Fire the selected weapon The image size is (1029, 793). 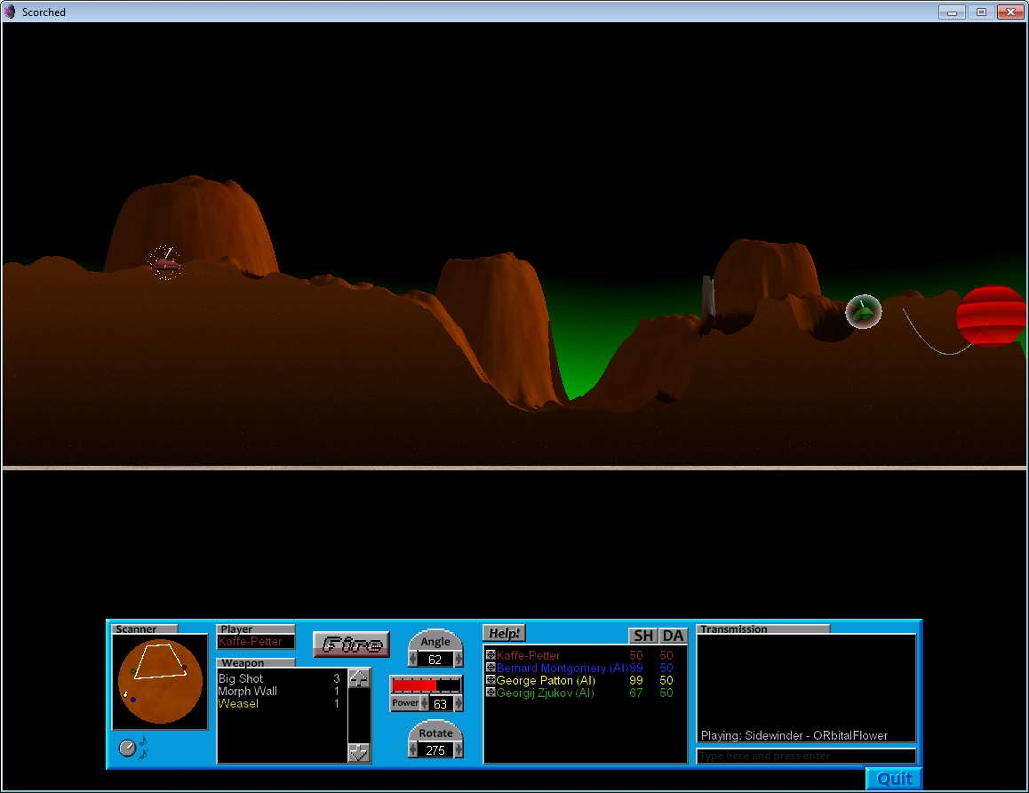[x=352, y=644]
